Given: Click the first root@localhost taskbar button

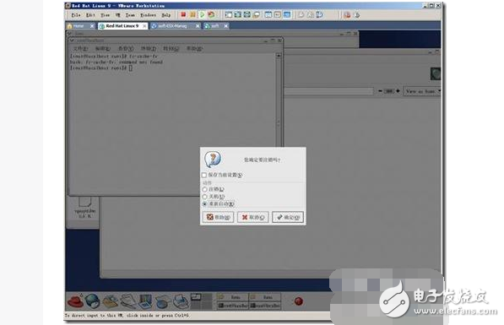Looking at the screenshot, I should 233,306.
